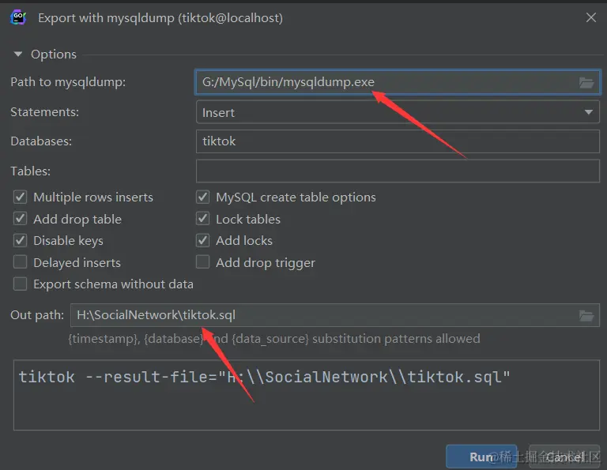Focus the Tables input field
The image size is (607, 470).
click(398, 171)
